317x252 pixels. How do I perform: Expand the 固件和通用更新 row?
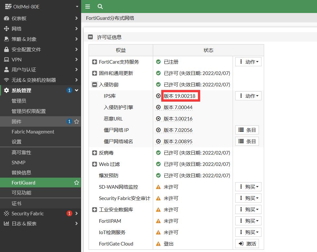tap(94, 73)
